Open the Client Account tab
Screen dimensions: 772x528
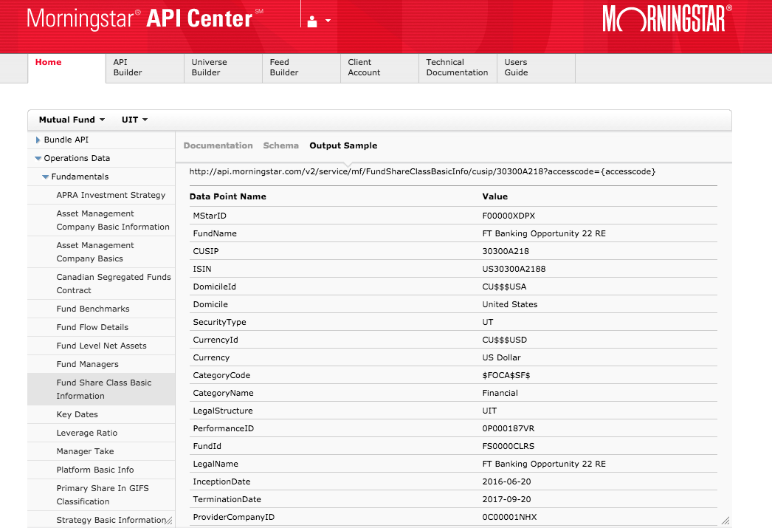pyautogui.click(x=379, y=68)
